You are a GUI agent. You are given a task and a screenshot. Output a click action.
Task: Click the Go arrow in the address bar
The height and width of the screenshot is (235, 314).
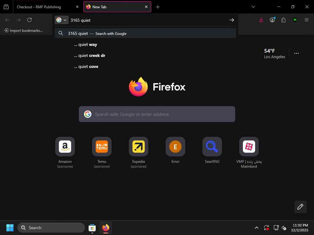(x=232, y=20)
